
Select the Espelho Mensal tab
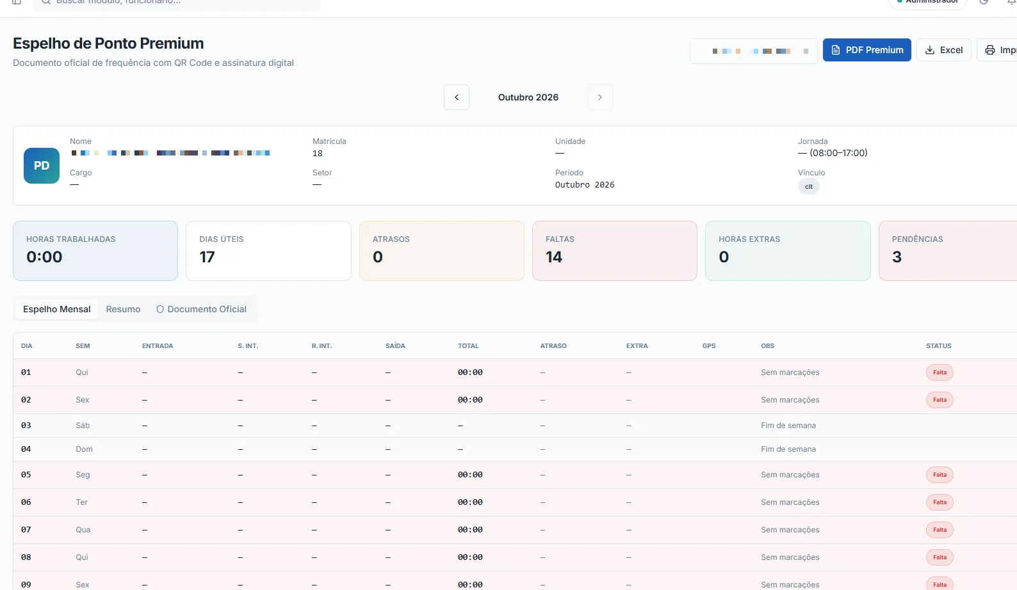[57, 309]
